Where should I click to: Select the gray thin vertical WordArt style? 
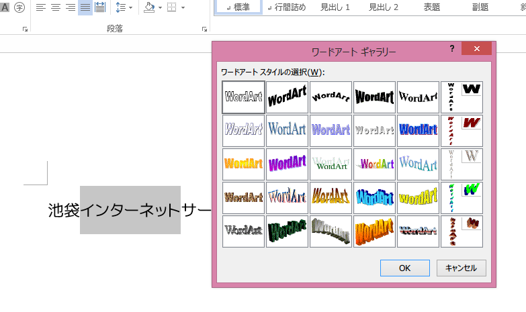tap(462, 164)
